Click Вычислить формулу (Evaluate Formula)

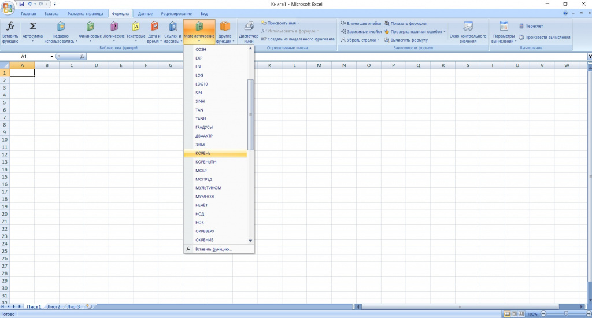406,40
